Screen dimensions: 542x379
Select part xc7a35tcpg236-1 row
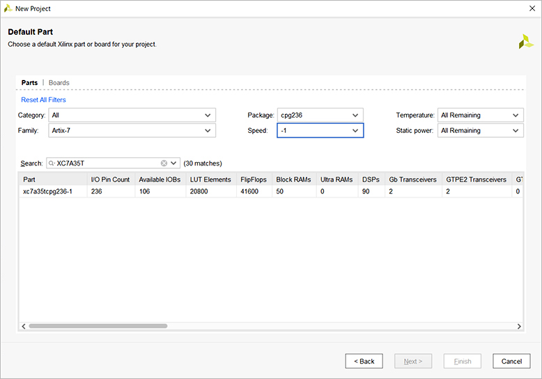(x=271, y=191)
